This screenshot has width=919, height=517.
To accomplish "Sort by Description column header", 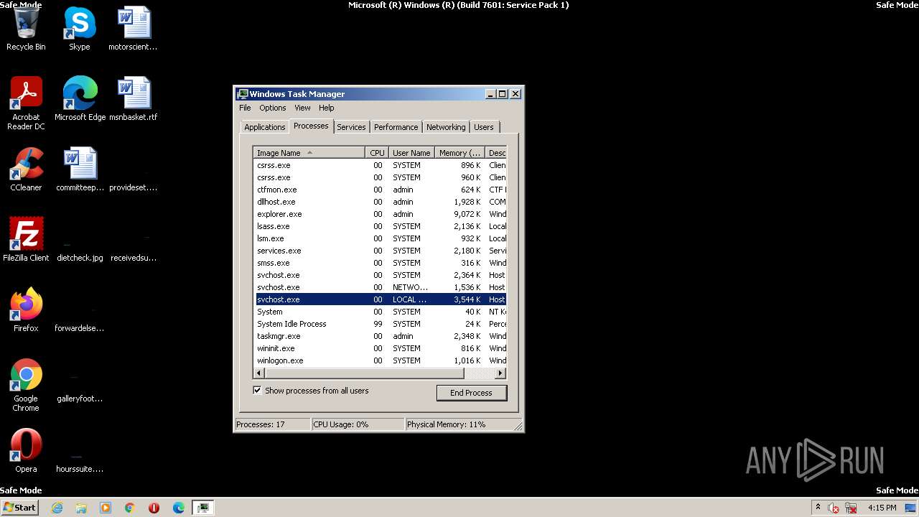I will pyautogui.click(x=496, y=153).
